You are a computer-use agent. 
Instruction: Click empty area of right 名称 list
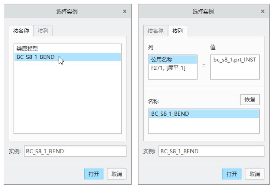(203, 126)
